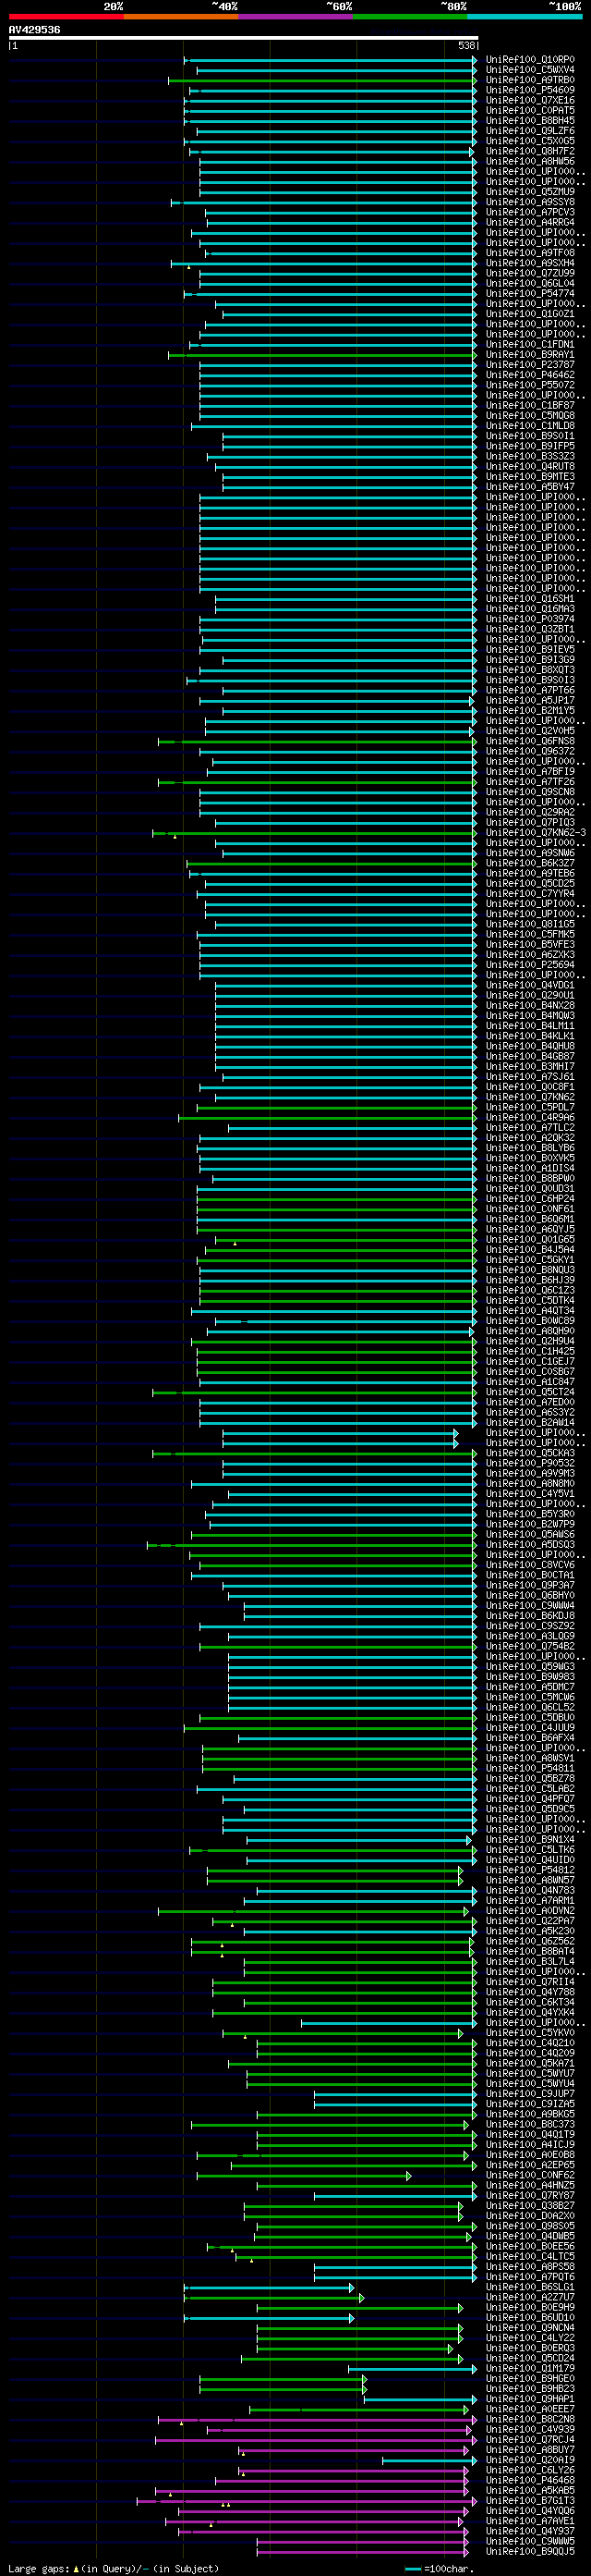The width and height of the screenshot is (591, 2576).
Task: Select hit UniRef100_B9QQJ5
Action: pyautogui.click(x=530, y=2551)
